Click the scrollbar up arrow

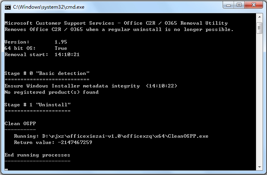point(259,17)
